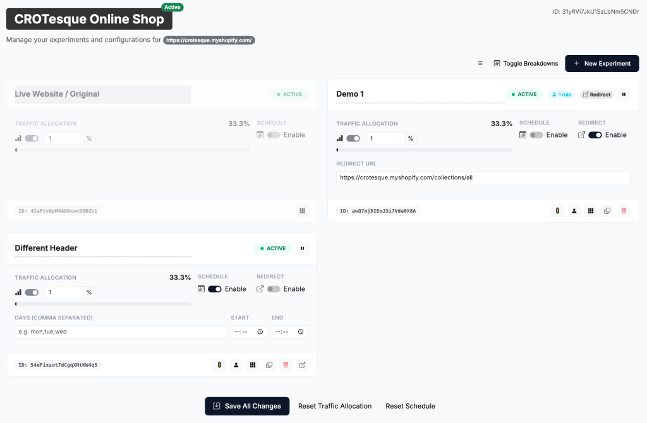Open the breakdown grid icon on Demo 1
The width and height of the screenshot is (647, 423).
tap(590, 211)
